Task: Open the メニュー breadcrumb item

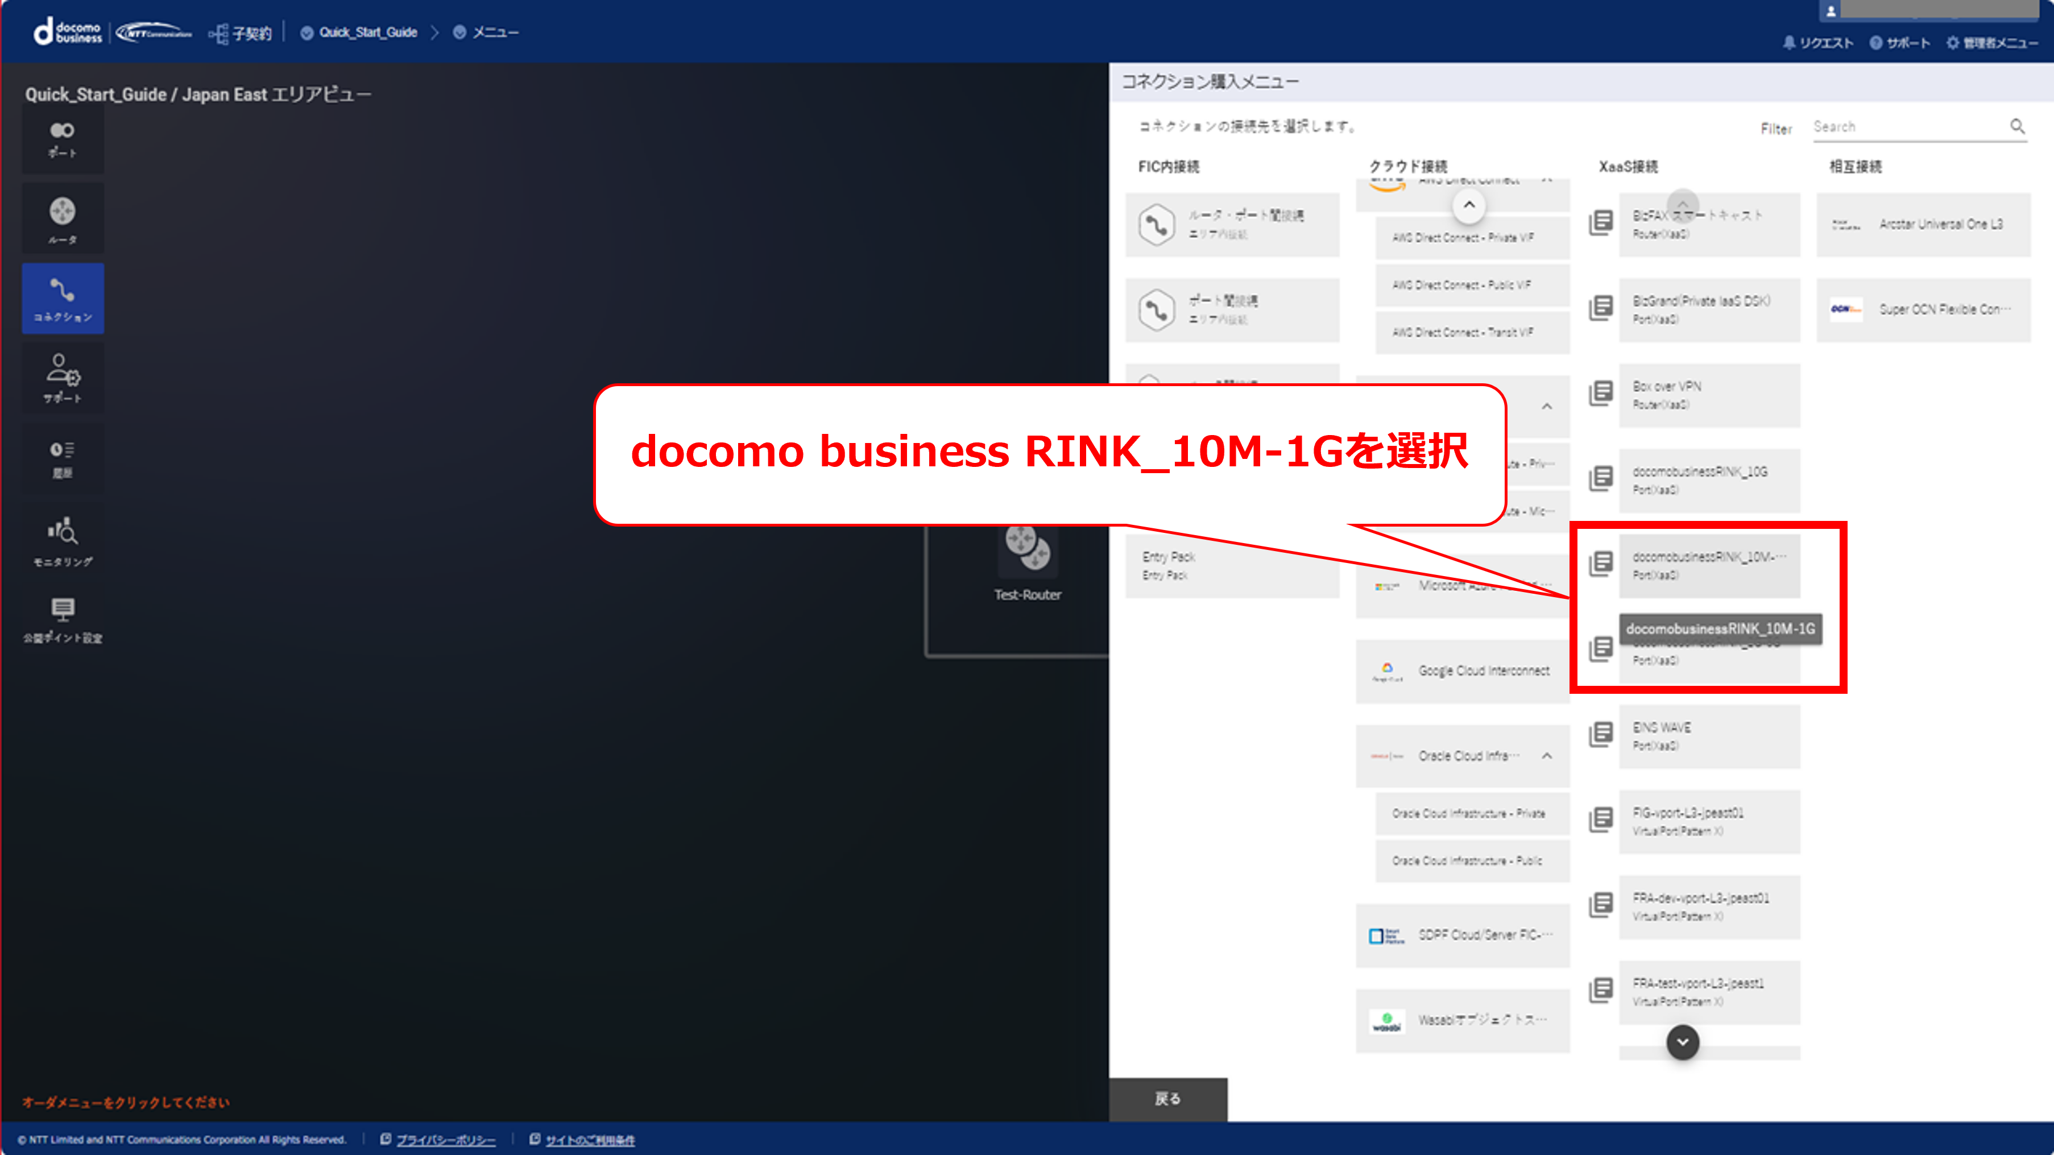Action: point(486,33)
